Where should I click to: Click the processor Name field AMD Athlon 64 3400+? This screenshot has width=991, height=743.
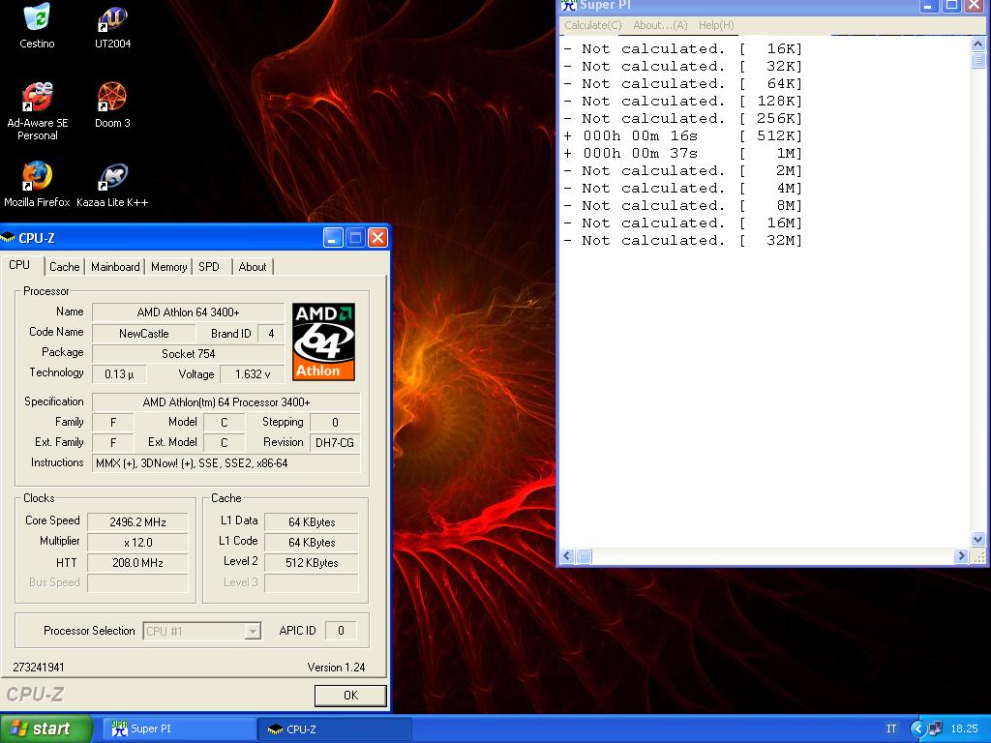tap(188, 312)
